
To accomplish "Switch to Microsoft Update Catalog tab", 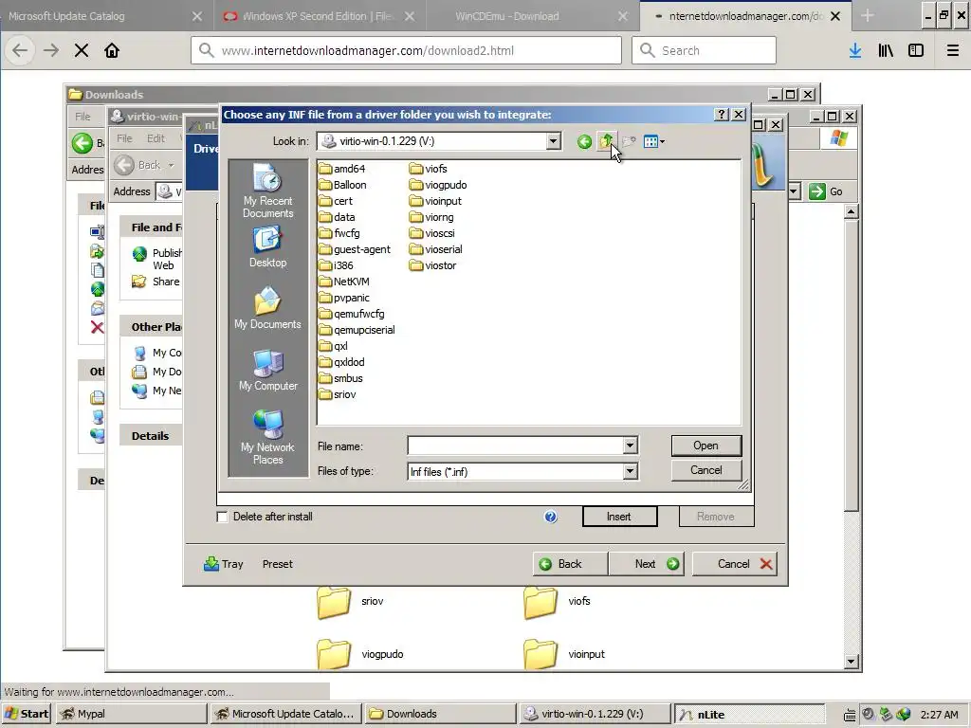I will click(x=106, y=16).
